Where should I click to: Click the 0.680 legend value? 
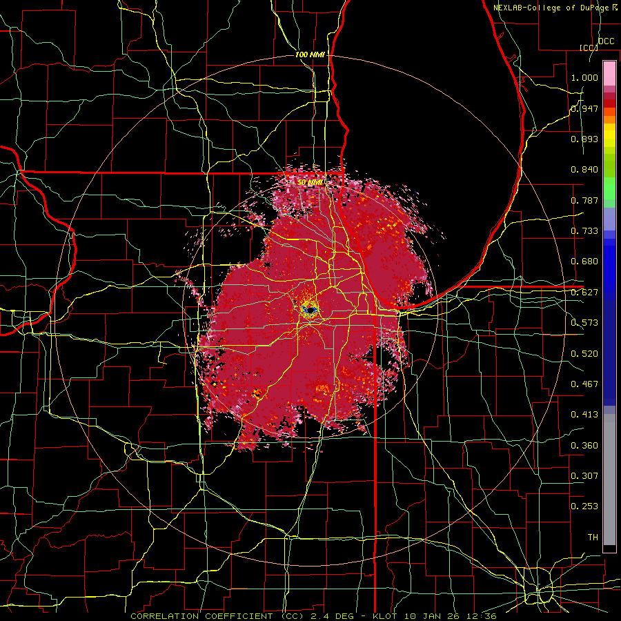tap(584, 262)
